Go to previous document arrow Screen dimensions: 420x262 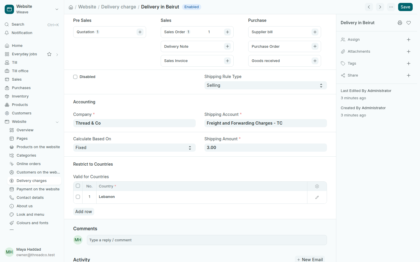click(x=369, y=7)
